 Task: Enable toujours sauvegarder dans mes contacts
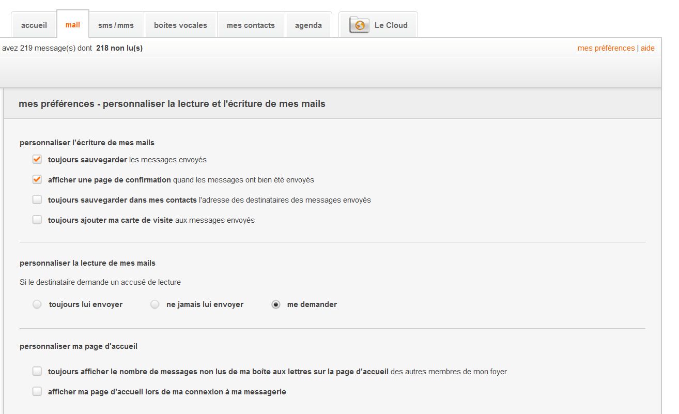(x=37, y=200)
